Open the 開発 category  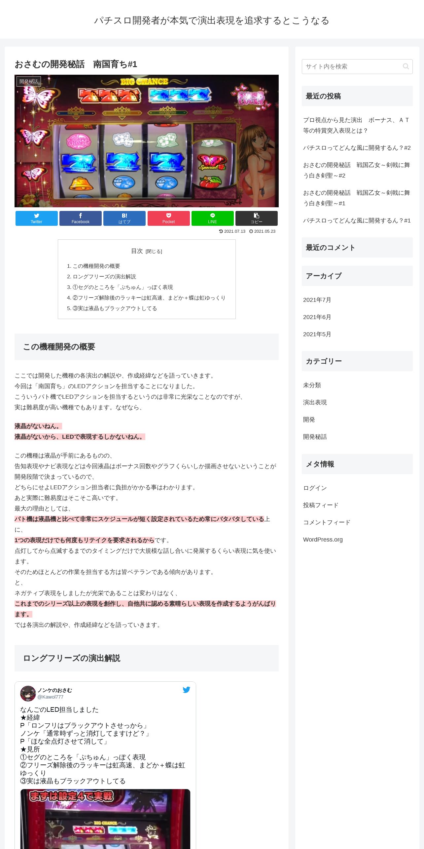[x=309, y=420]
